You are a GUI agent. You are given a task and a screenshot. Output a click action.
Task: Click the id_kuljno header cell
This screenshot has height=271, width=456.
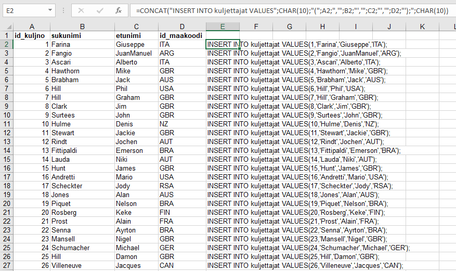[x=32, y=35]
